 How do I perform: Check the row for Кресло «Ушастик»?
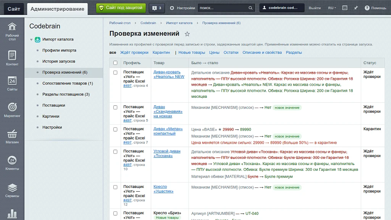click(115, 187)
